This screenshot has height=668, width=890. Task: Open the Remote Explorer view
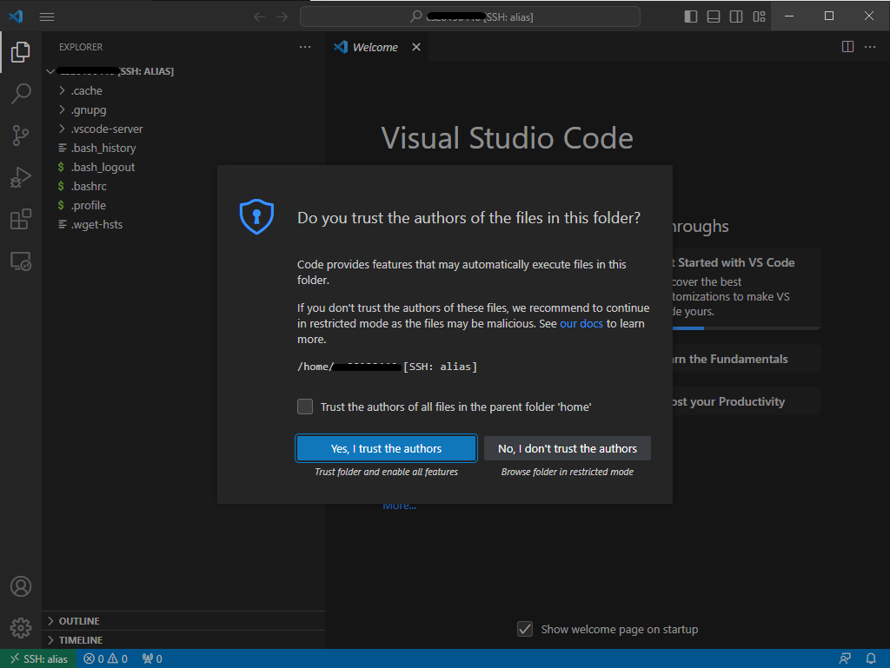[21, 261]
